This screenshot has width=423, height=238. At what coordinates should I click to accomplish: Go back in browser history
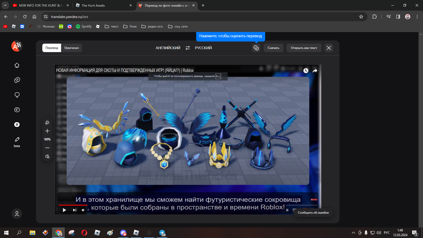(x=6, y=17)
